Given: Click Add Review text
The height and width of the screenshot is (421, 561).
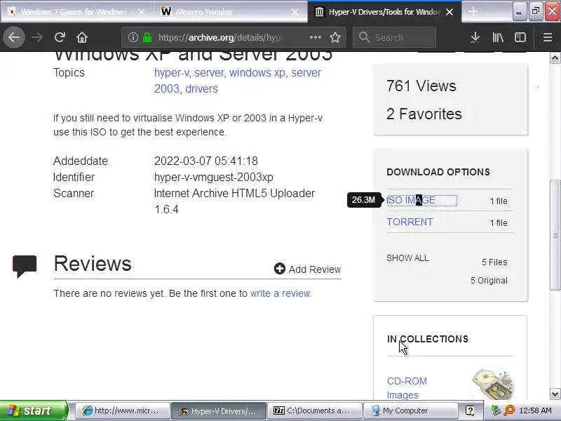Looking at the screenshot, I should pyautogui.click(x=315, y=269).
